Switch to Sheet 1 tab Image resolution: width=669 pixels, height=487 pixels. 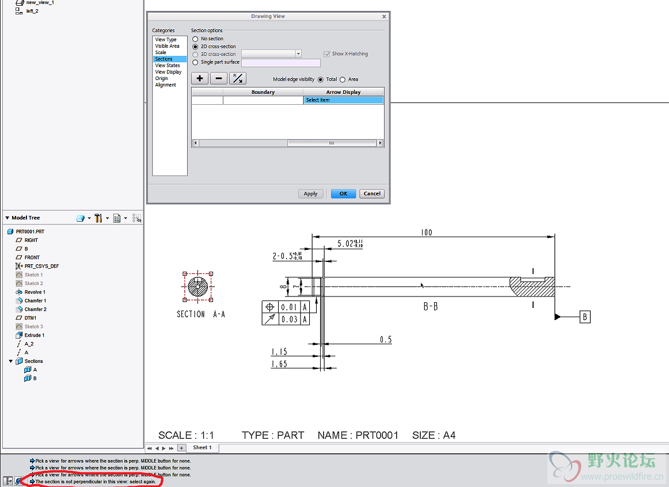[x=202, y=447]
